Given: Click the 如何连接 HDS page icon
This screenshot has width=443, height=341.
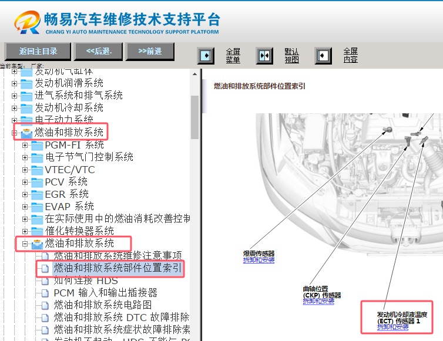Looking at the screenshot, I should tap(45, 281).
